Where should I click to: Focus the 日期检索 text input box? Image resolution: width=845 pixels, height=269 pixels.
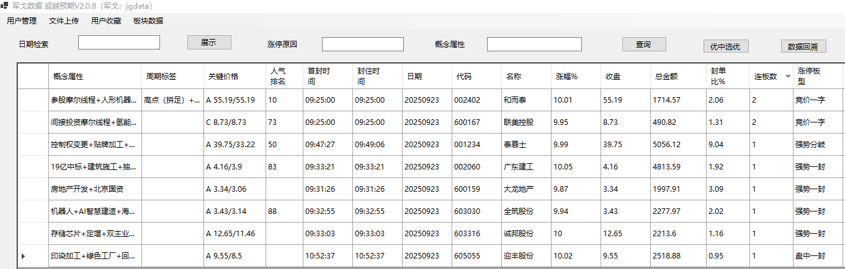pyautogui.click(x=119, y=43)
